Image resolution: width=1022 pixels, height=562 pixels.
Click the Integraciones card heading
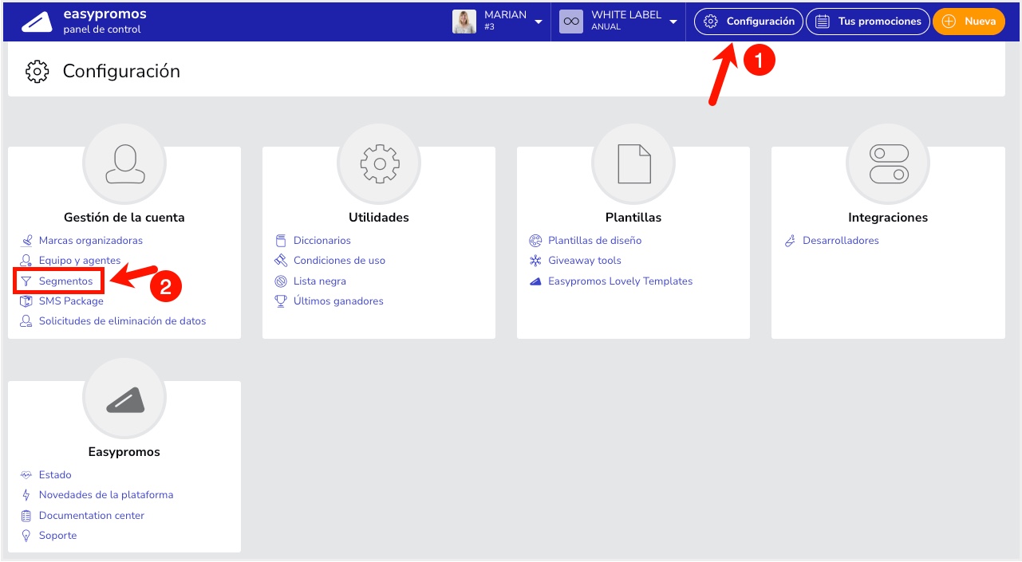click(x=888, y=217)
